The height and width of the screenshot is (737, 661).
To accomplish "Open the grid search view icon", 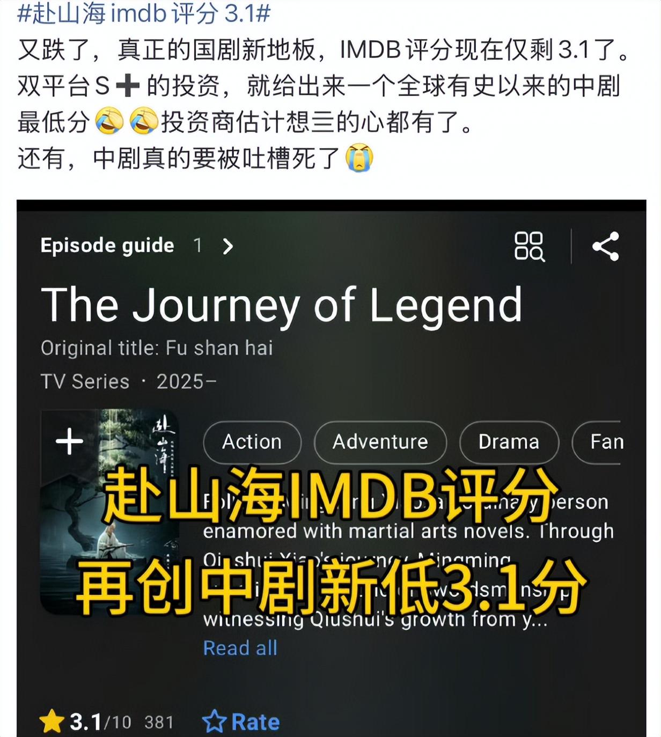I will [530, 246].
